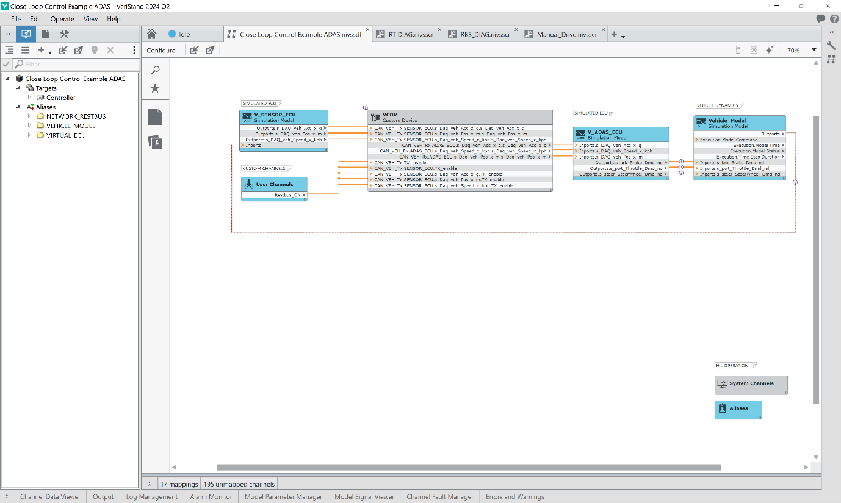The width and height of the screenshot is (841, 503).
Task: Click the horizontal scrollbar of the diagram
Action: pyautogui.click(x=468, y=468)
